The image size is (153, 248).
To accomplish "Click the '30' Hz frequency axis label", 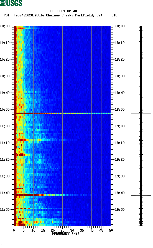I will point(72,230).
